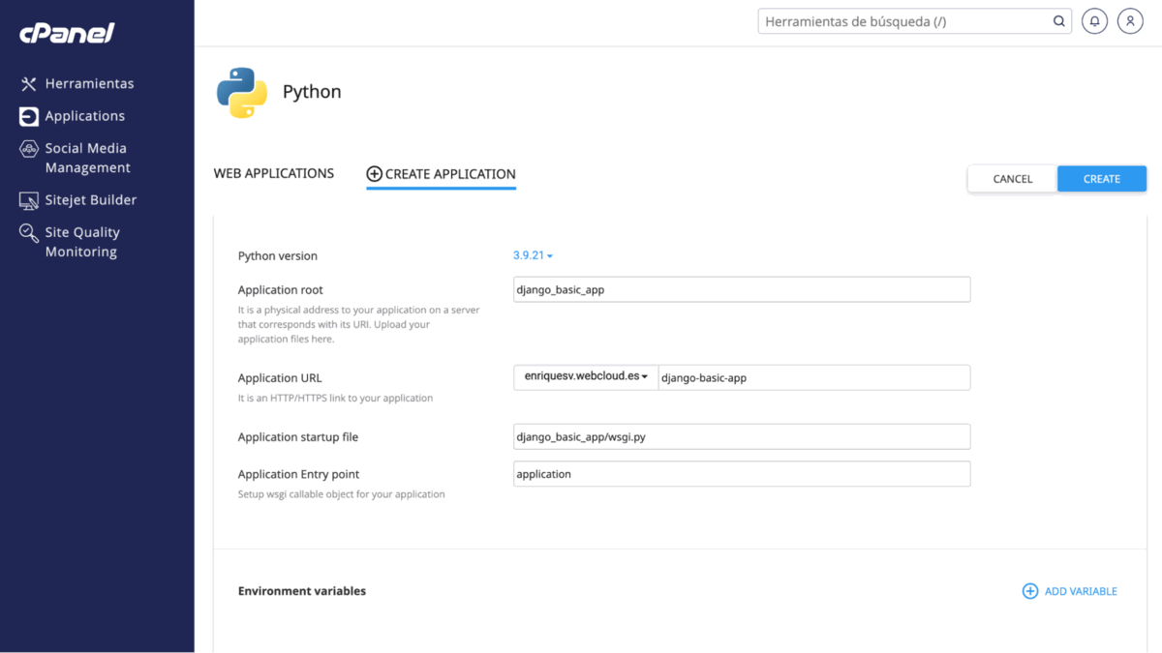The height and width of the screenshot is (653, 1162).
Task: Edit the Application Entry point field
Action: pos(742,474)
